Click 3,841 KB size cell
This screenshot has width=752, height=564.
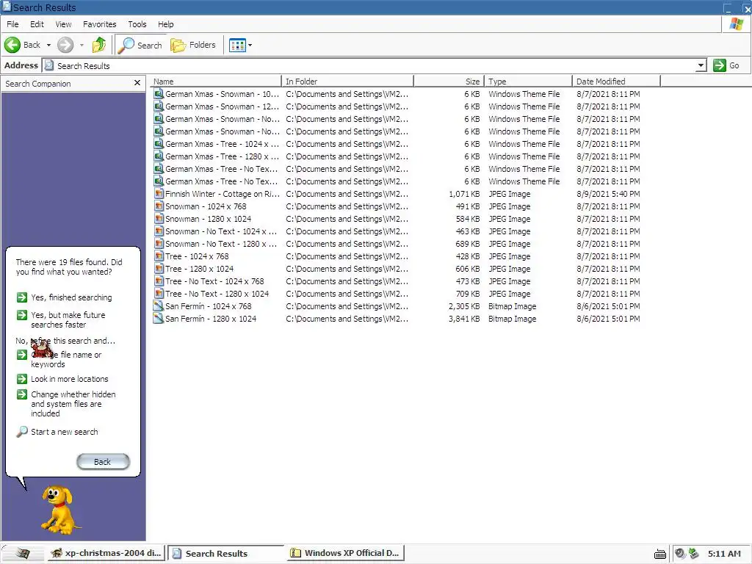pos(464,319)
